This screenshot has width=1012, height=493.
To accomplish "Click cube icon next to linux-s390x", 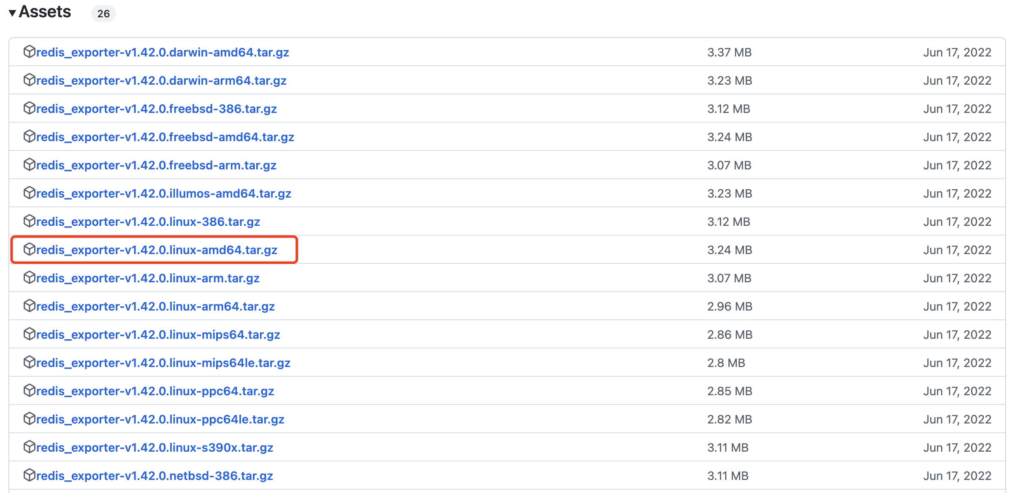I will 29,447.
